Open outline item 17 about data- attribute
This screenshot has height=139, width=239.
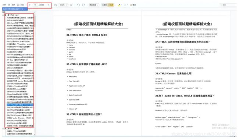pos(17,60)
